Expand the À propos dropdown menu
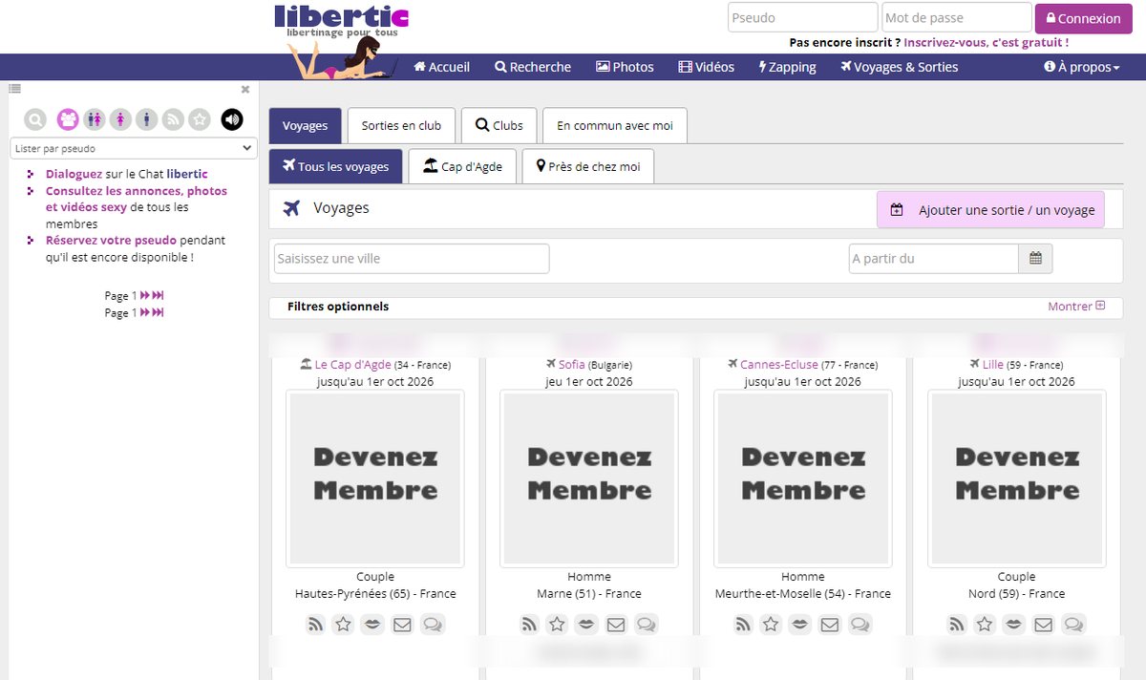The height and width of the screenshot is (680, 1146). point(1082,67)
